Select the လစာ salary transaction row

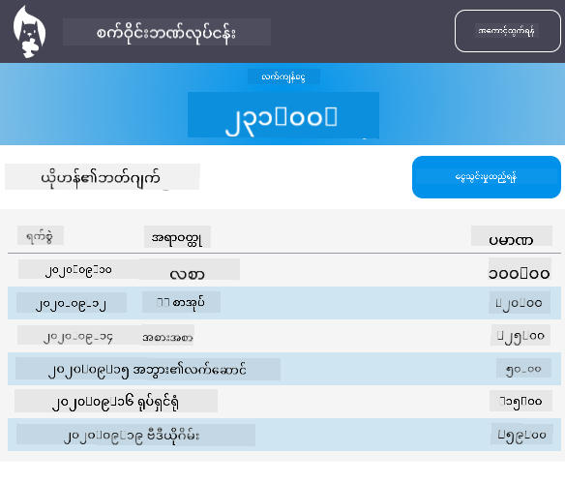[x=283, y=270]
